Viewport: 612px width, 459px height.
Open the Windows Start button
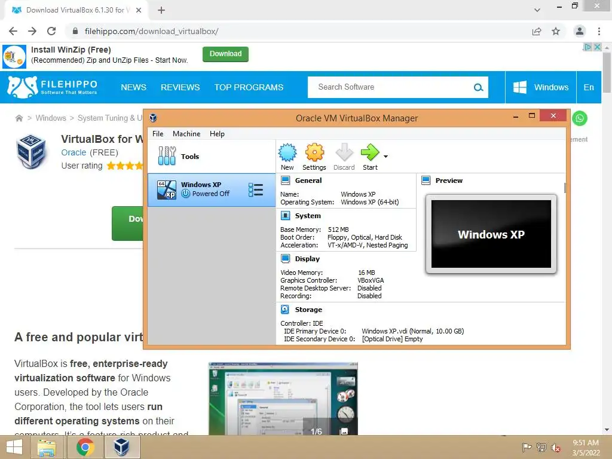click(x=14, y=447)
